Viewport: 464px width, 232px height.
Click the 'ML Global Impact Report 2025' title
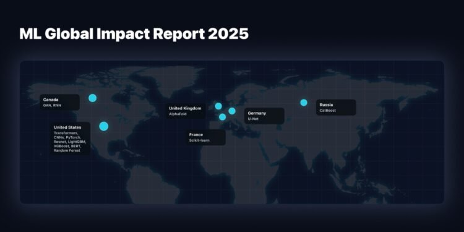click(134, 34)
